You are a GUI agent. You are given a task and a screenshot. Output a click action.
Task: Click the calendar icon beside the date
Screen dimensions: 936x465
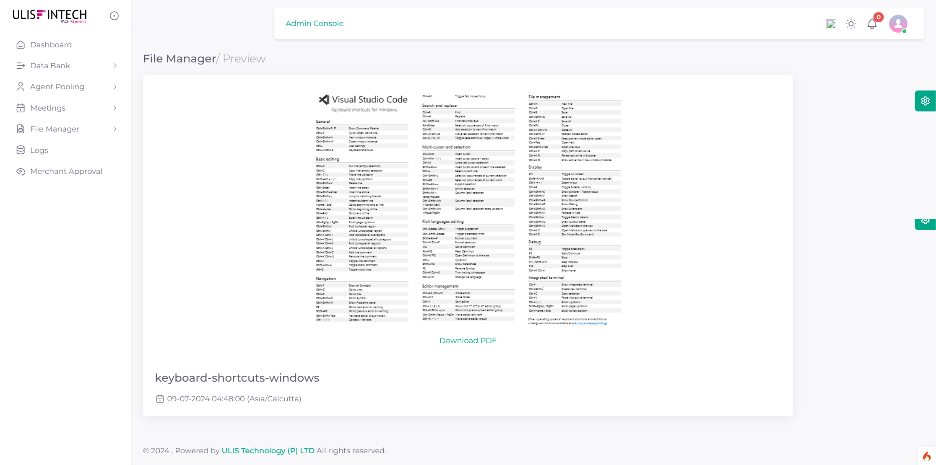click(x=160, y=399)
